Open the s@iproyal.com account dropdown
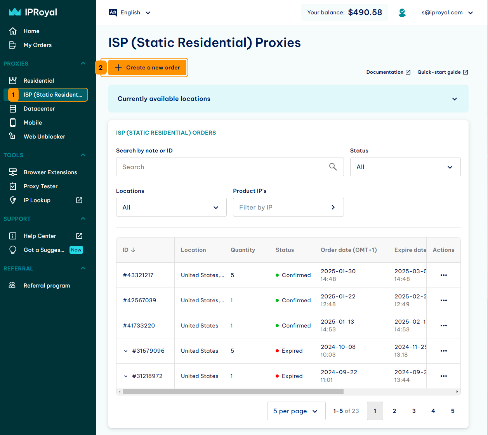Viewport: 488px width, 435px height. point(447,12)
